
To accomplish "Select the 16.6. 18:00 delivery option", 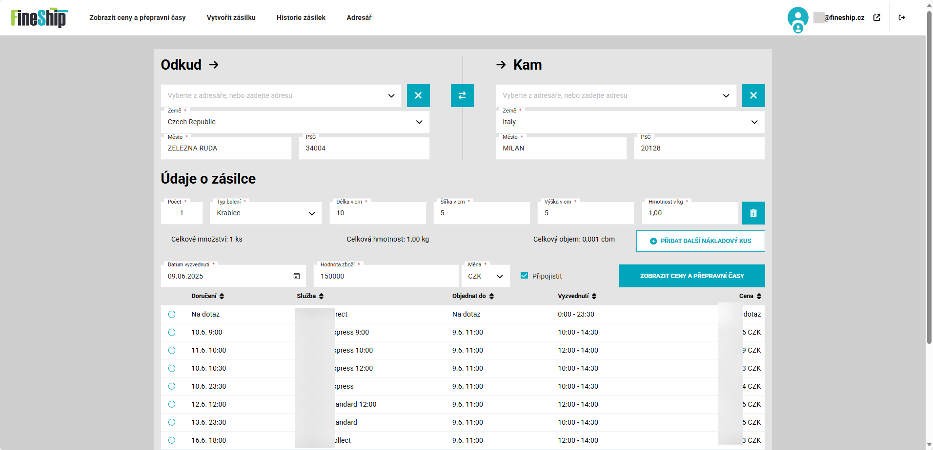I will 172,440.
